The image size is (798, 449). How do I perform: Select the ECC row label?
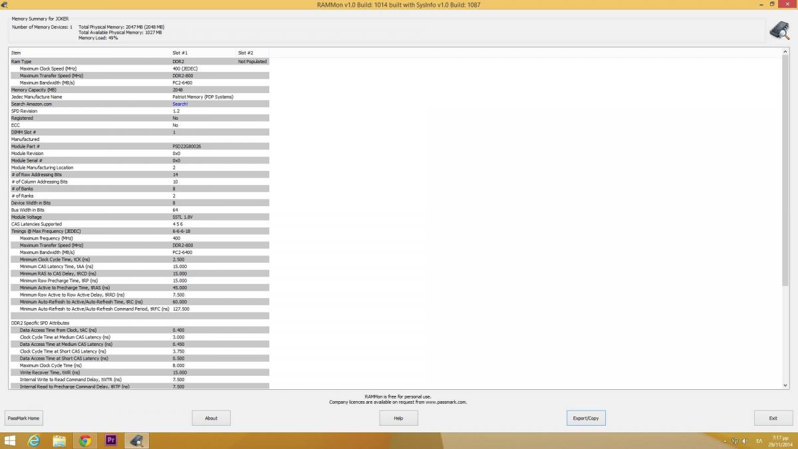[15, 125]
